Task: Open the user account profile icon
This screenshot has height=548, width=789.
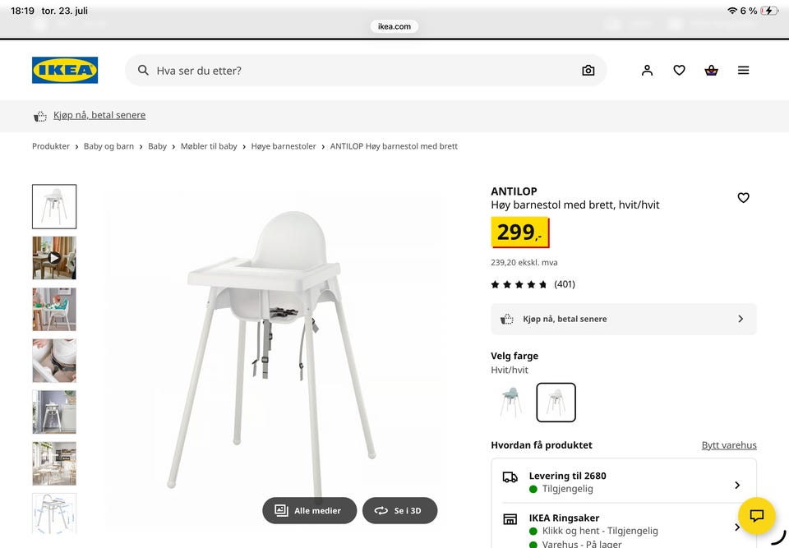Action: click(x=647, y=71)
